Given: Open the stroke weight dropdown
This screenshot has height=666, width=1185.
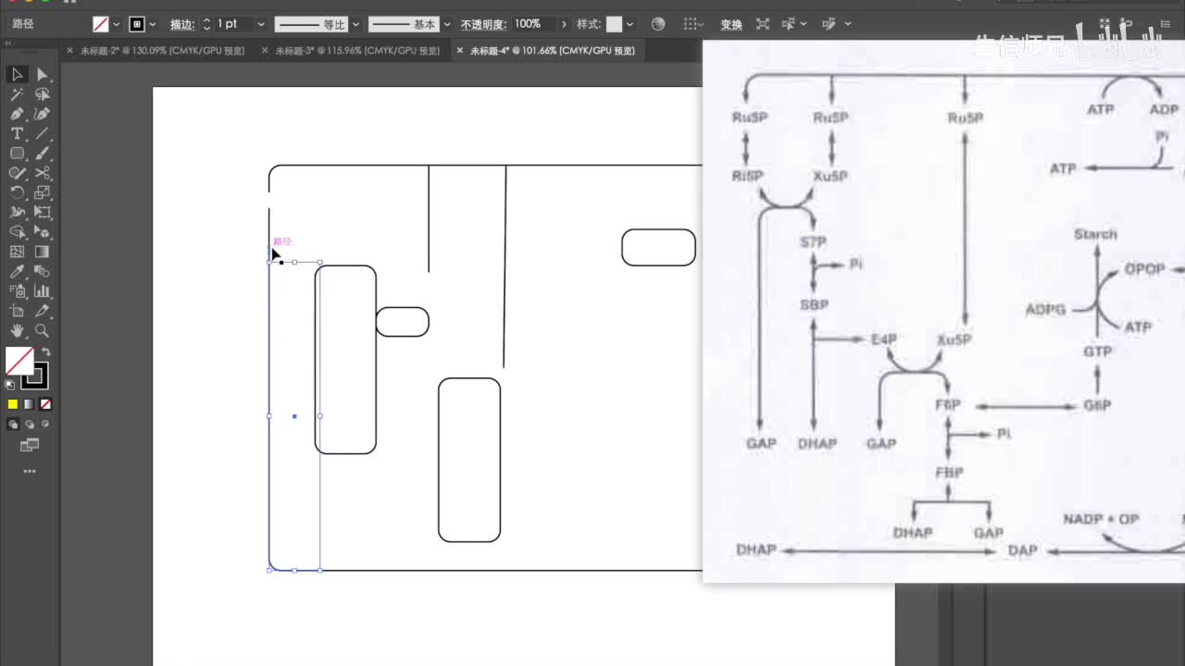Looking at the screenshot, I should (260, 24).
